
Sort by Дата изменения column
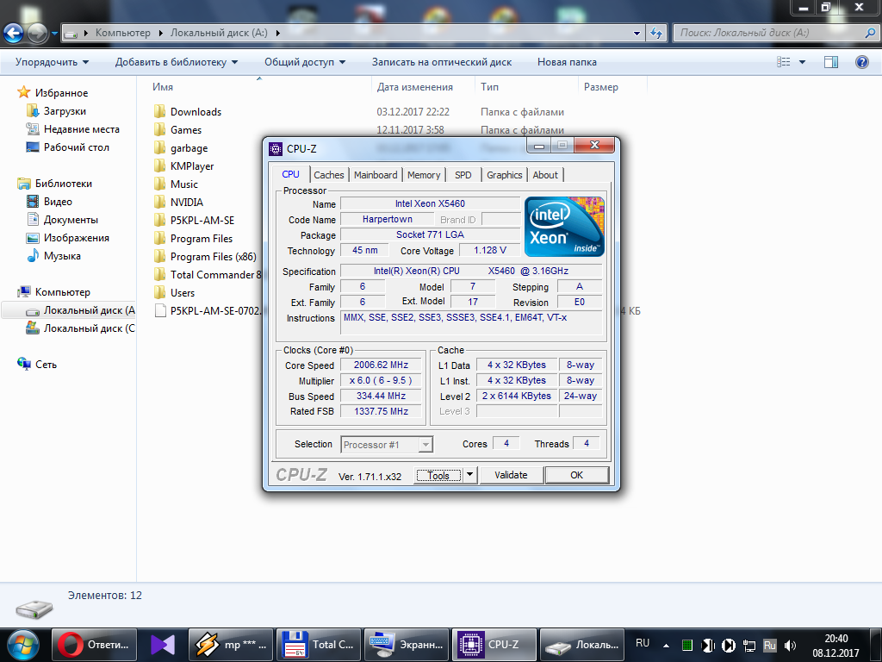coord(423,87)
